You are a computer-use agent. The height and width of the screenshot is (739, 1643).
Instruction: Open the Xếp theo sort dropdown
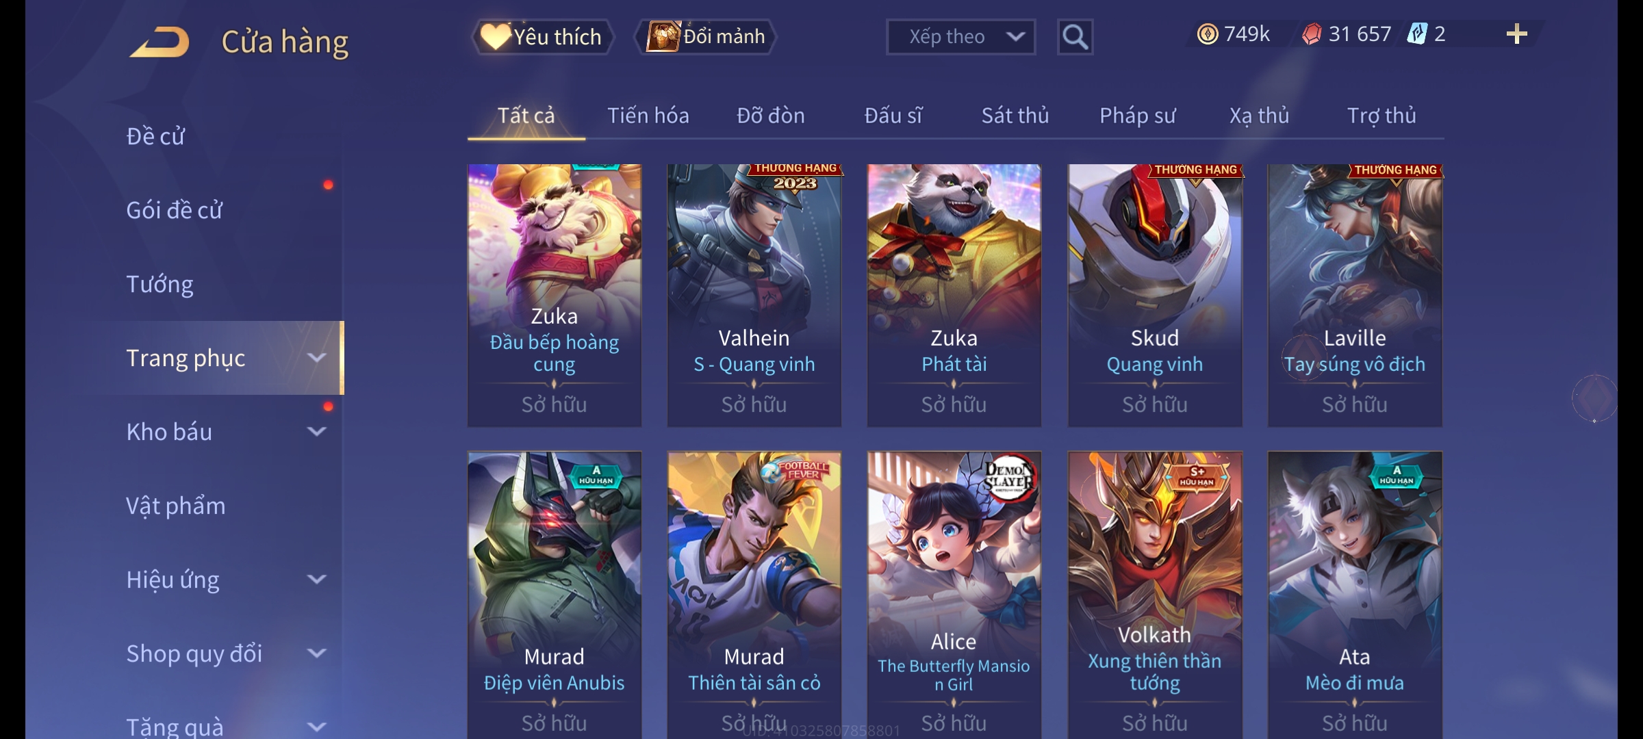tap(960, 37)
